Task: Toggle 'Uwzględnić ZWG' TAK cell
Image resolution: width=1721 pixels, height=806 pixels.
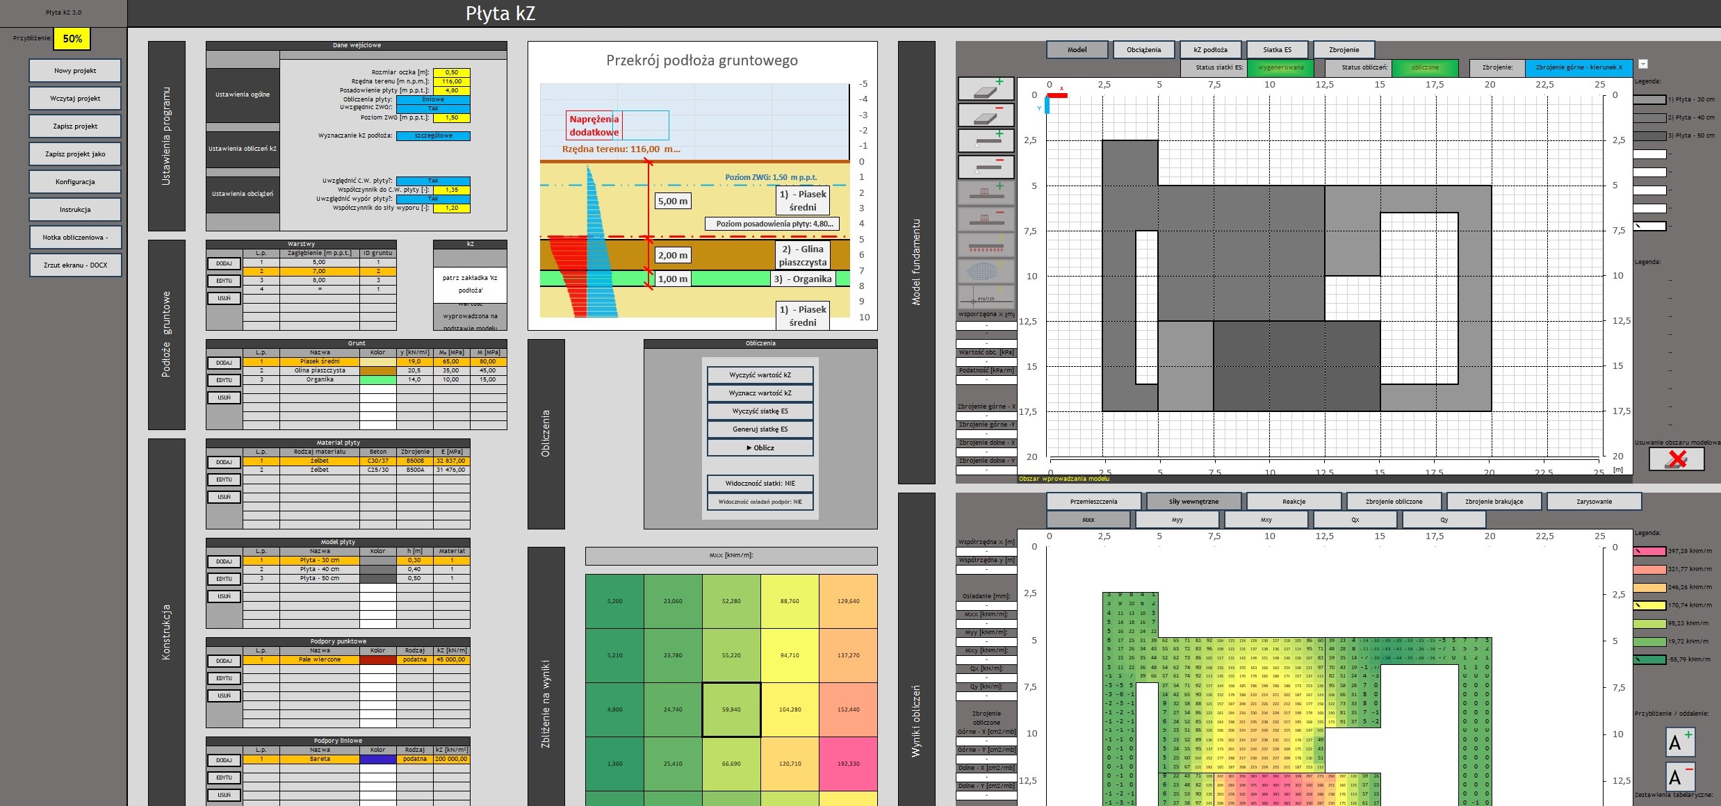Action: [x=433, y=108]
